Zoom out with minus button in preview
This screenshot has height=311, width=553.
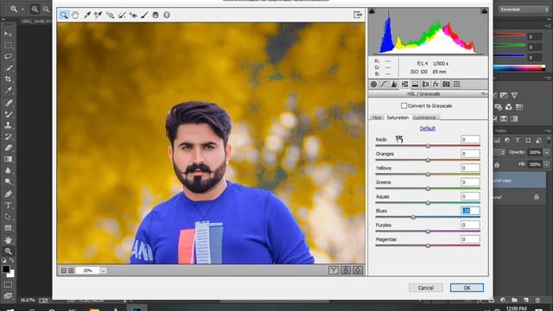click(x=63, y=270)
